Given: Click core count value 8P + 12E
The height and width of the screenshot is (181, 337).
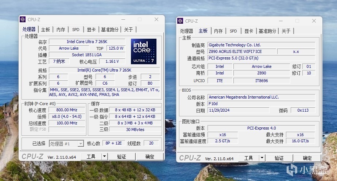Looking at the screenshot, I should (x=114, y=143).
